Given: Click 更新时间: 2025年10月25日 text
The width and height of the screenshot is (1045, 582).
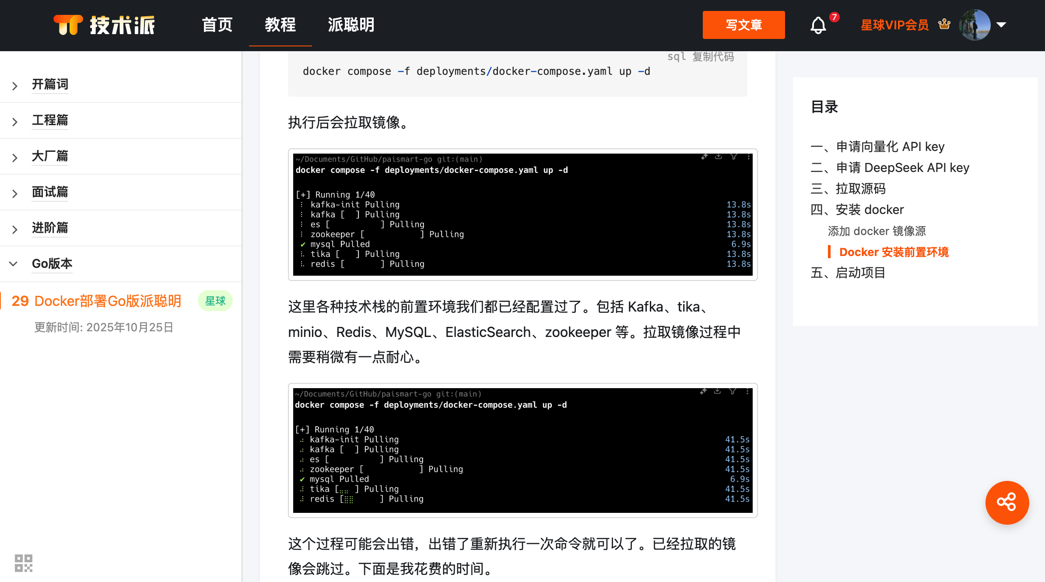Looking at the screenshot, I should click(x=104, y=327).
